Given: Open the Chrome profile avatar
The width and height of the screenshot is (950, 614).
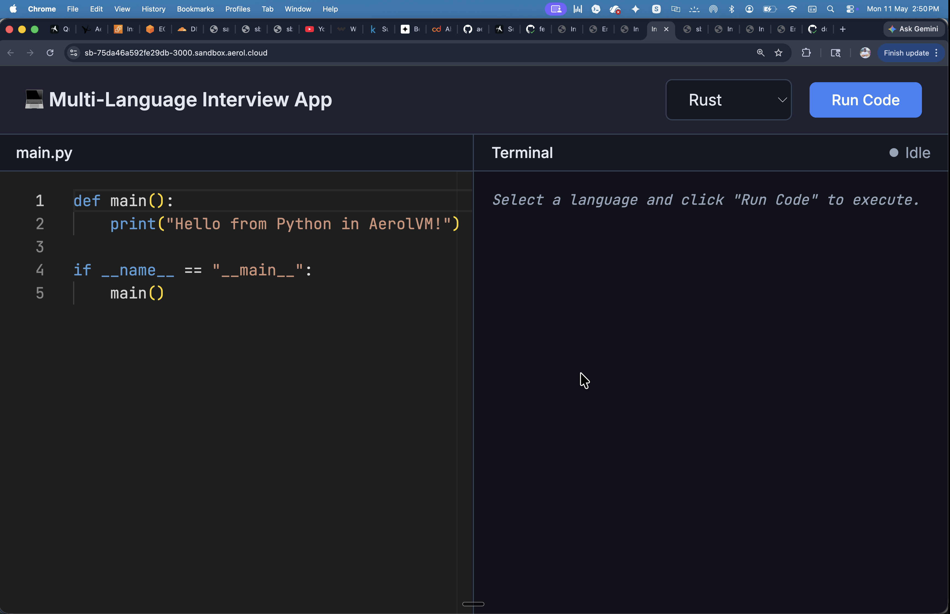Looking at the screenshot, I should (865, 53).
